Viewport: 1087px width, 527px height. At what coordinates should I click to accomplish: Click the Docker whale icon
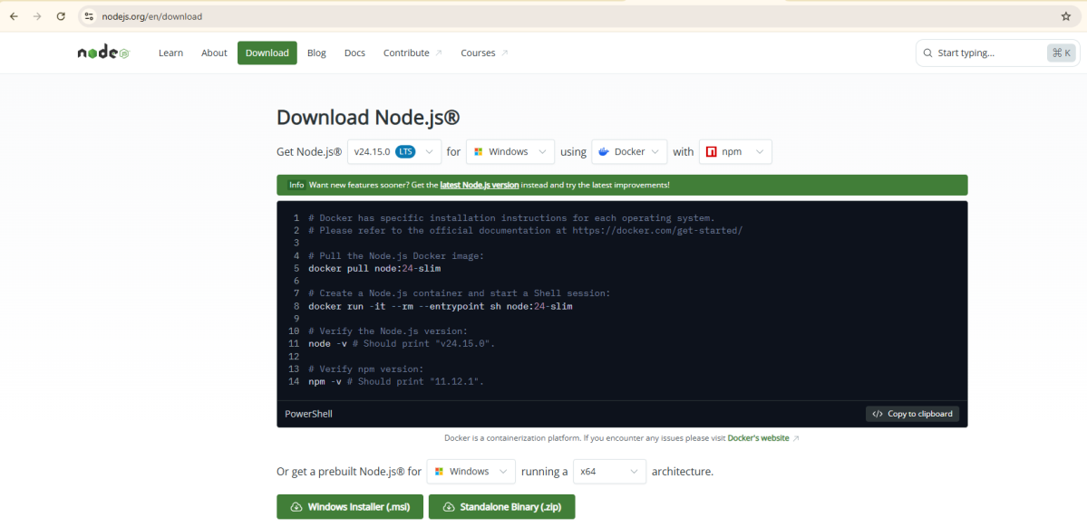[604, 151]
